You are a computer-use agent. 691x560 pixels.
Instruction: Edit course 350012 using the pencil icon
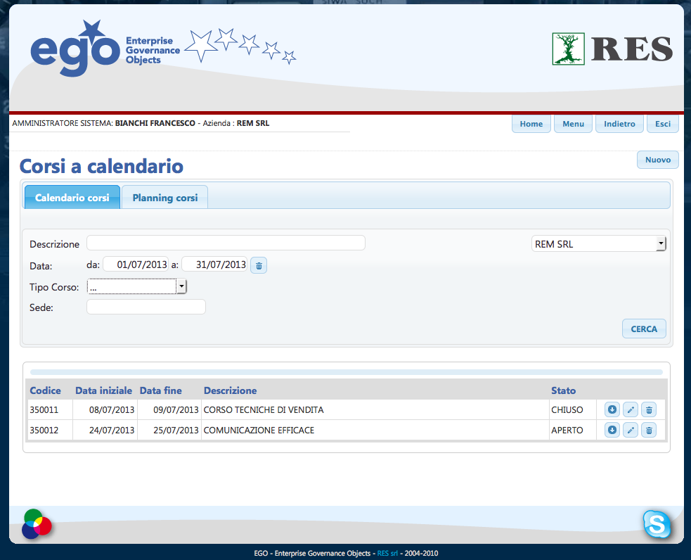pos(631,430)
